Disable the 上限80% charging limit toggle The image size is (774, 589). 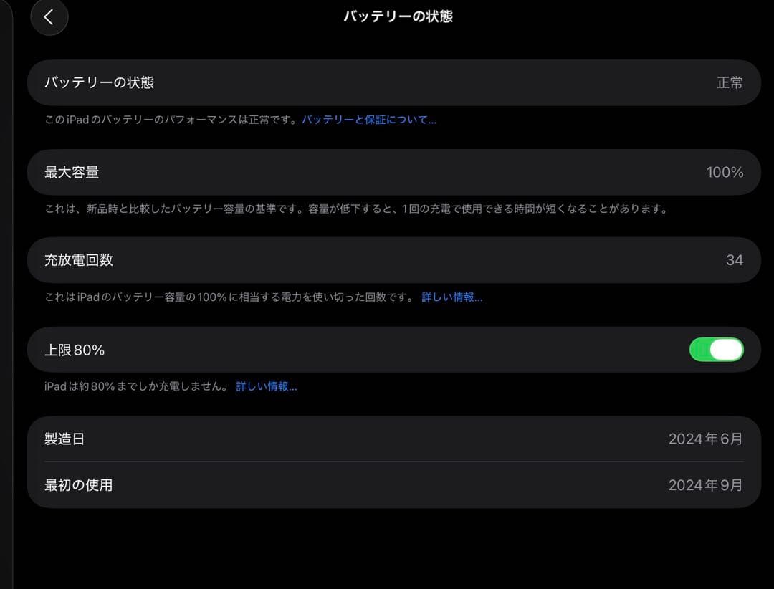(x=716, y=349)
